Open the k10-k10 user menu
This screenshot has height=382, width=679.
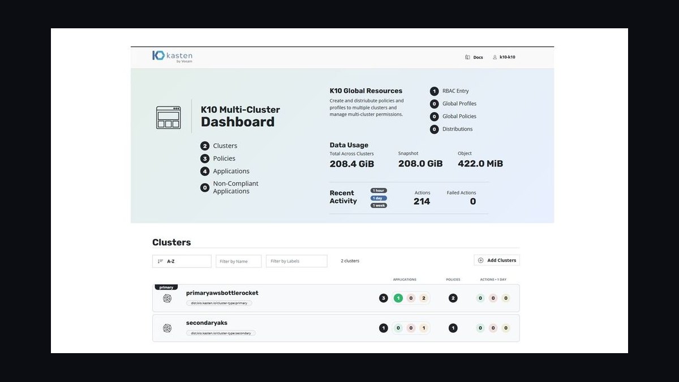click(504, 57)
